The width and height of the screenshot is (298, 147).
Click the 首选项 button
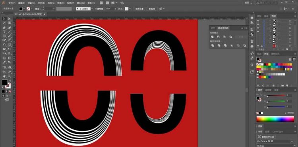click(151, 9)
